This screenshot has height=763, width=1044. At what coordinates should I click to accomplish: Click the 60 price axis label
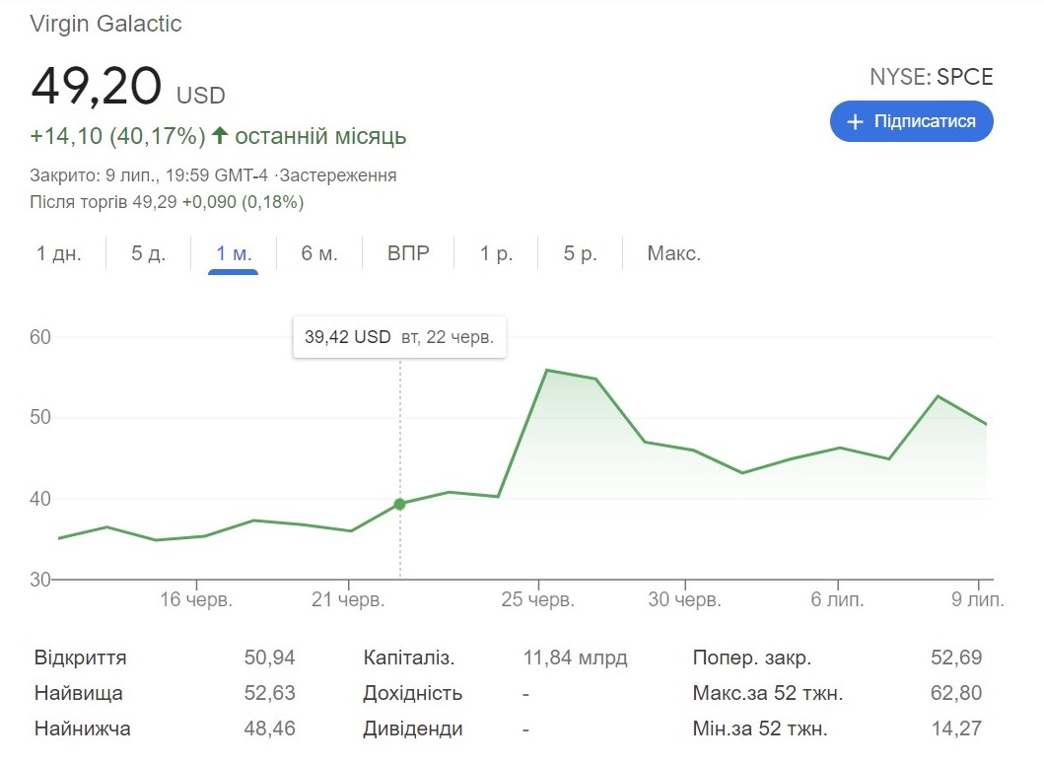[x=40, y=337]
